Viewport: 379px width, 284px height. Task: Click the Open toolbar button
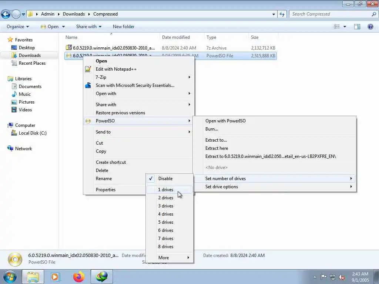(50, 27)
